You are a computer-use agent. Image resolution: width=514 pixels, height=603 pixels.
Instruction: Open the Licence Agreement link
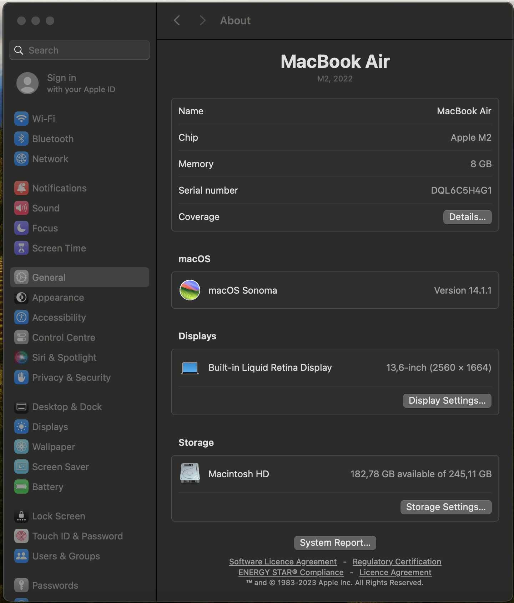click(395, 572)
